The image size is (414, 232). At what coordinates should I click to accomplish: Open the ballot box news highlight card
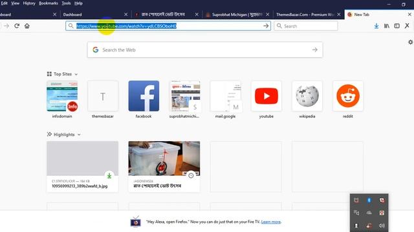[x=164, y=167]
